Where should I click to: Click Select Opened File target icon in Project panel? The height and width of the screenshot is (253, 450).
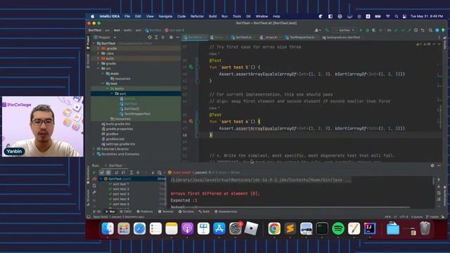click(x=150, y=37)
